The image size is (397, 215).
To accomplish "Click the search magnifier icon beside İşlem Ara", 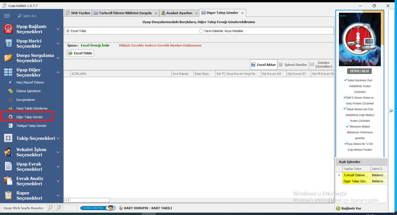I will click(20, 16).
